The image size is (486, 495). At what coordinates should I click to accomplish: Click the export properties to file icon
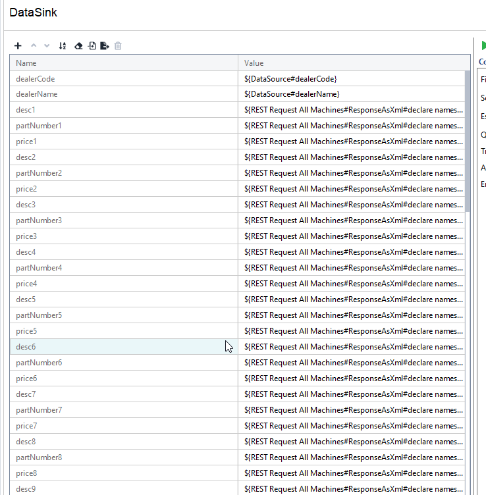coord(105,46)
